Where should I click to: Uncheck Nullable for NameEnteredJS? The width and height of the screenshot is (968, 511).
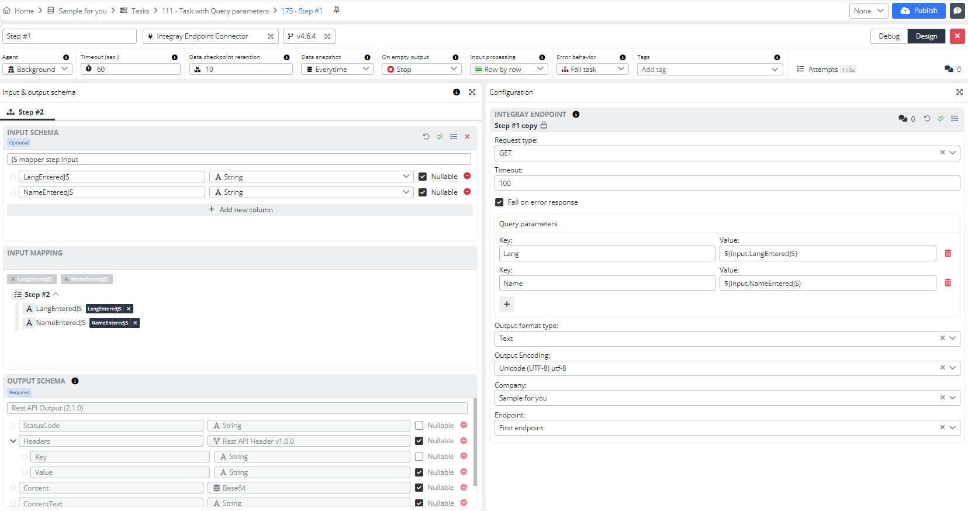pyautogui.click(x=423, y=192)
